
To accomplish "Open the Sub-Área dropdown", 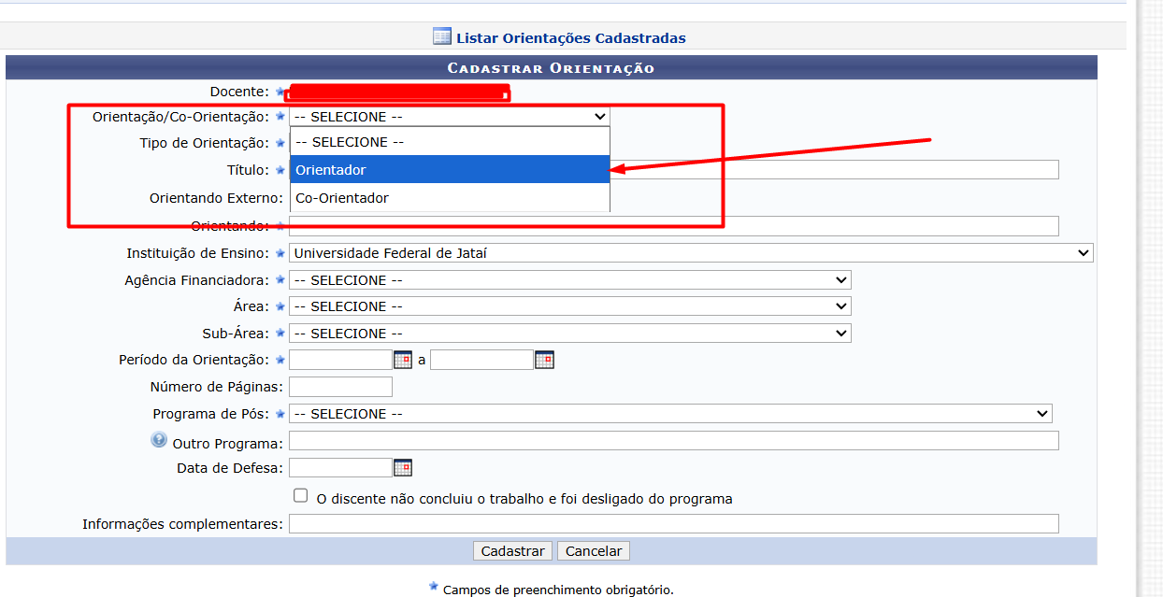I will coord(570,334).
